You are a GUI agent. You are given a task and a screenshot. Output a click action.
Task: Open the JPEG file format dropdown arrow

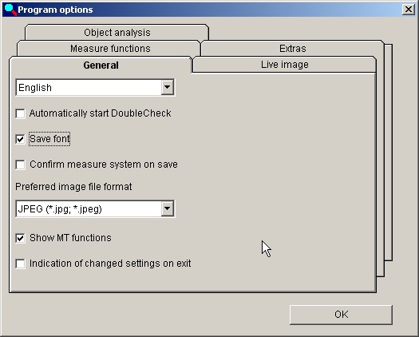tap(168, 208)
